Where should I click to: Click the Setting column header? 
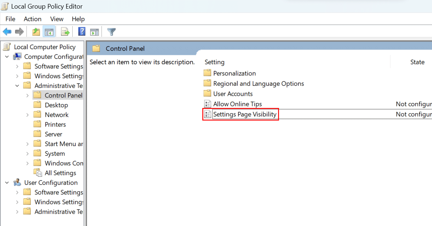click(x=215, y=62)
